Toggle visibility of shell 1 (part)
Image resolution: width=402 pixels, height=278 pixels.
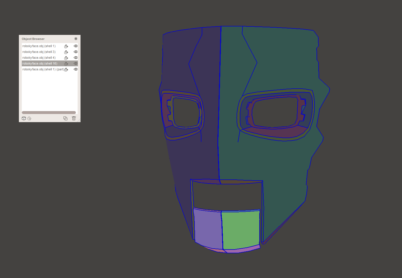click(76, 69)
